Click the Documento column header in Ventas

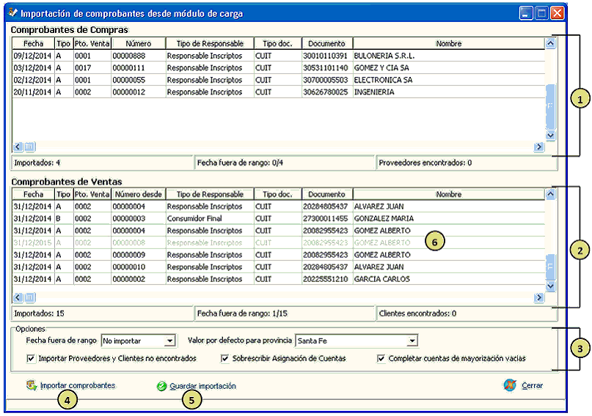pos(326,195)
